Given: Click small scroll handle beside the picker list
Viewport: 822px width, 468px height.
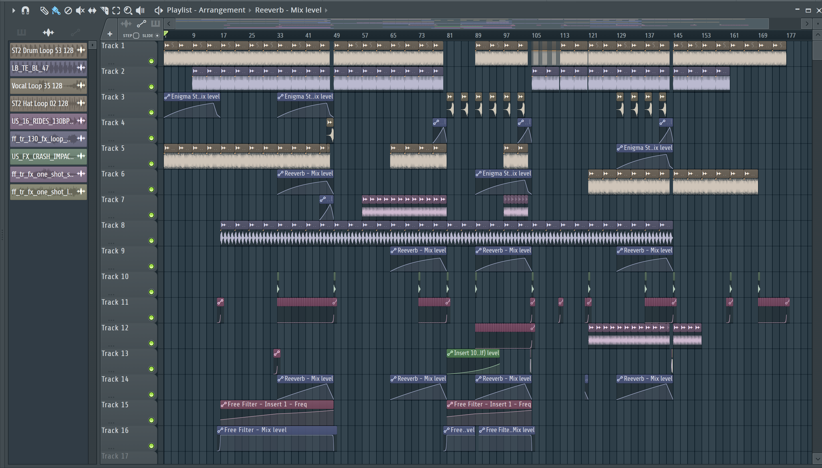Looking at the screenshot, I should coord(92,45).
